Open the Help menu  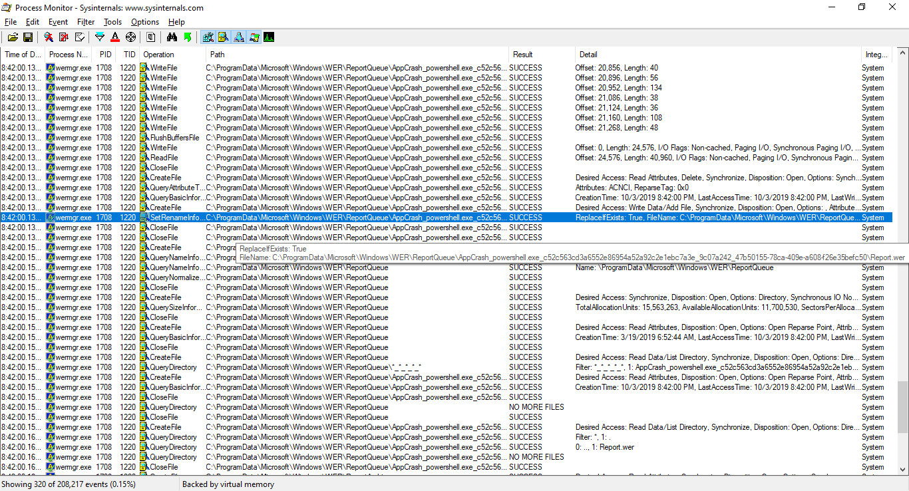[176, 22]
